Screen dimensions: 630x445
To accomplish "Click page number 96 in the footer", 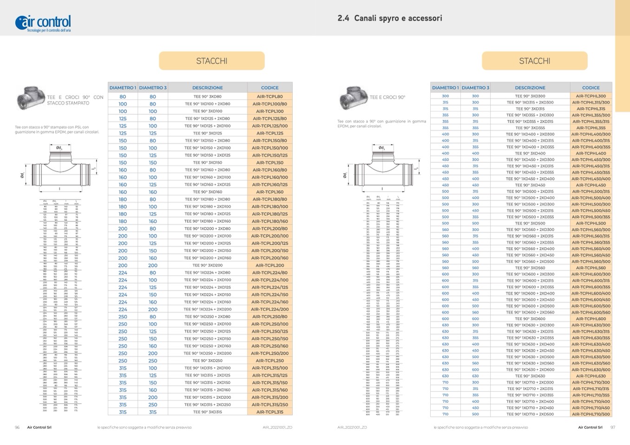I will [x=17, y=427].
